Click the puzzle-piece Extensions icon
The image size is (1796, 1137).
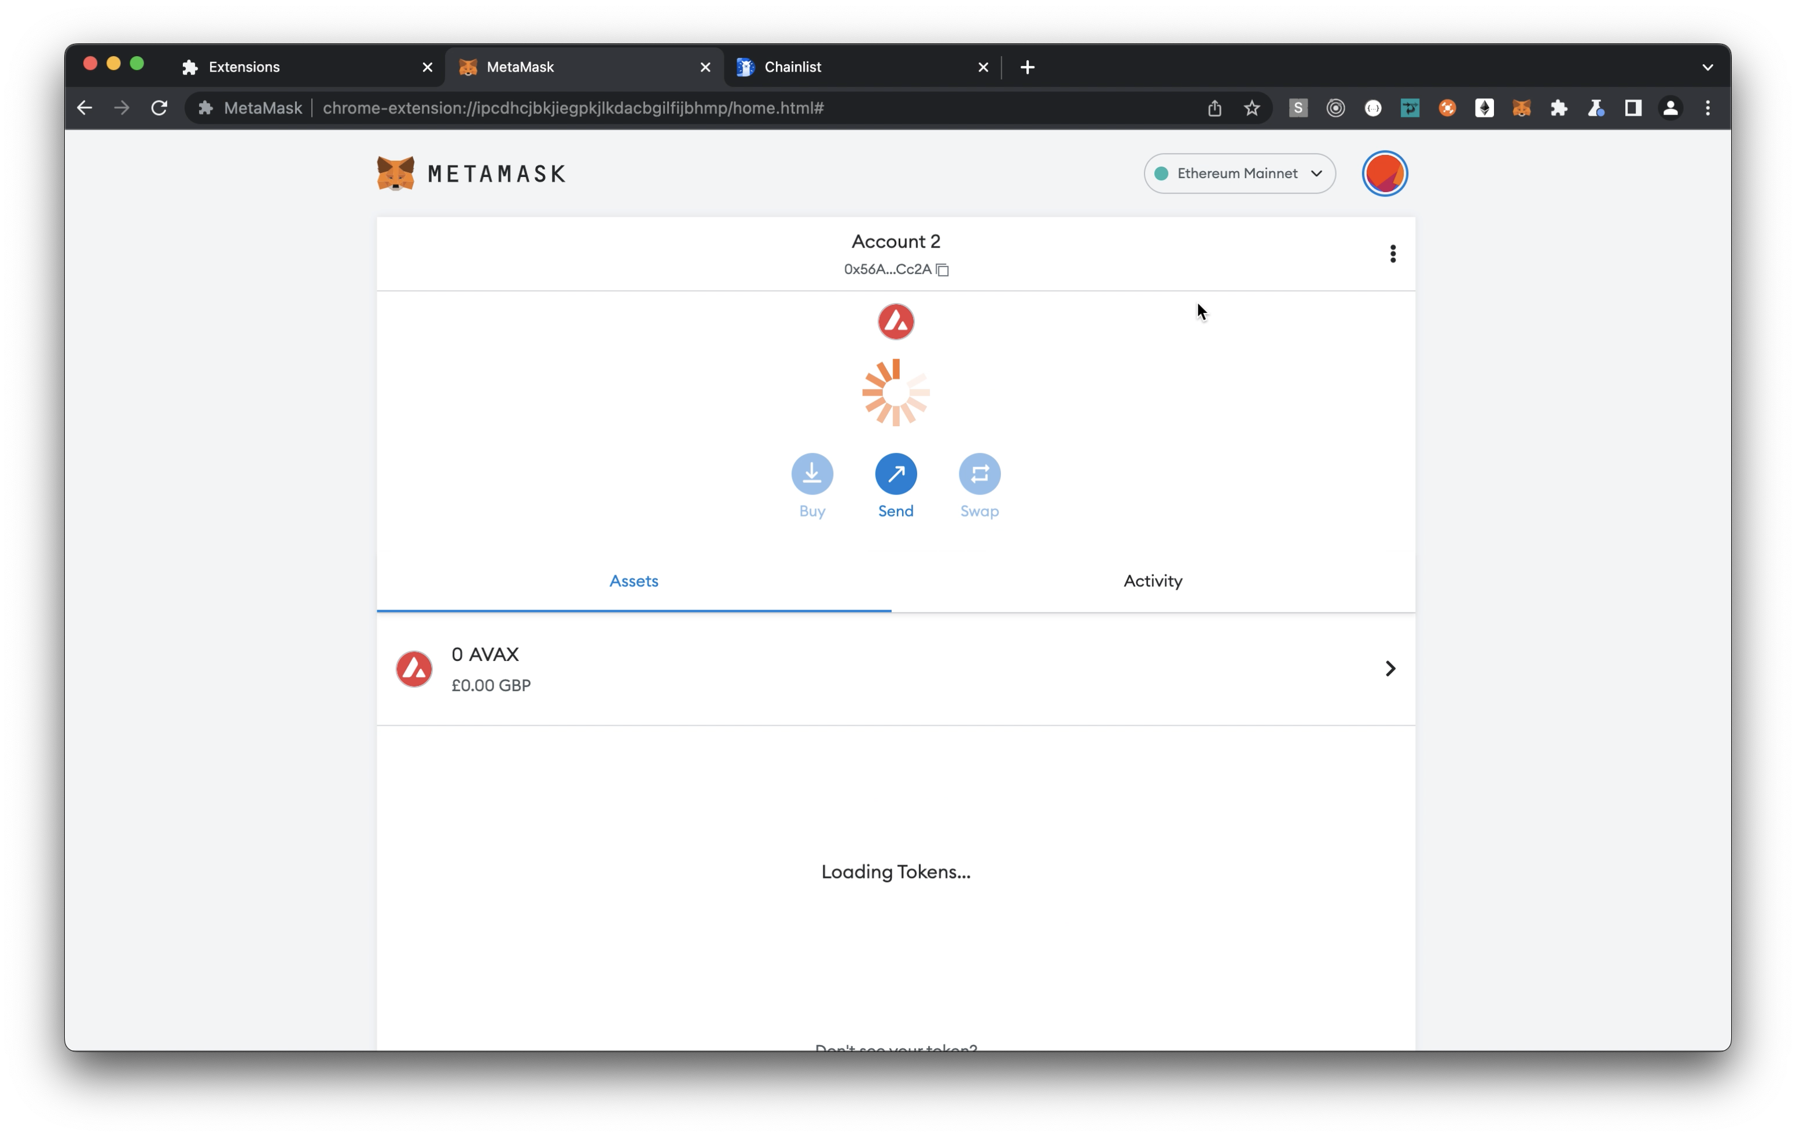coord(1559,108)
